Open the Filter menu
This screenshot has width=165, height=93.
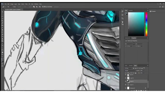26,4
